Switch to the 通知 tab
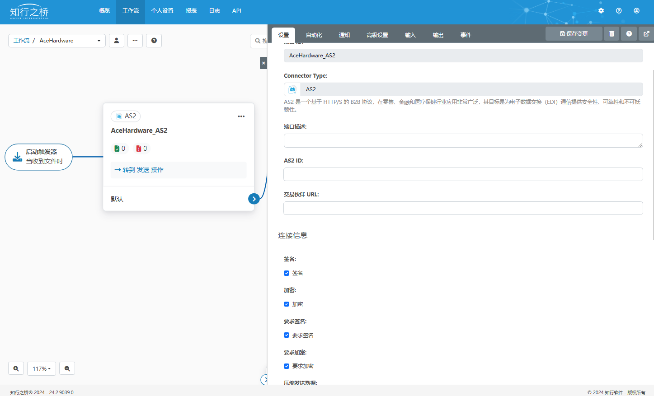The height and width of the screenshot is (396, 654). [x=344, y=35]
